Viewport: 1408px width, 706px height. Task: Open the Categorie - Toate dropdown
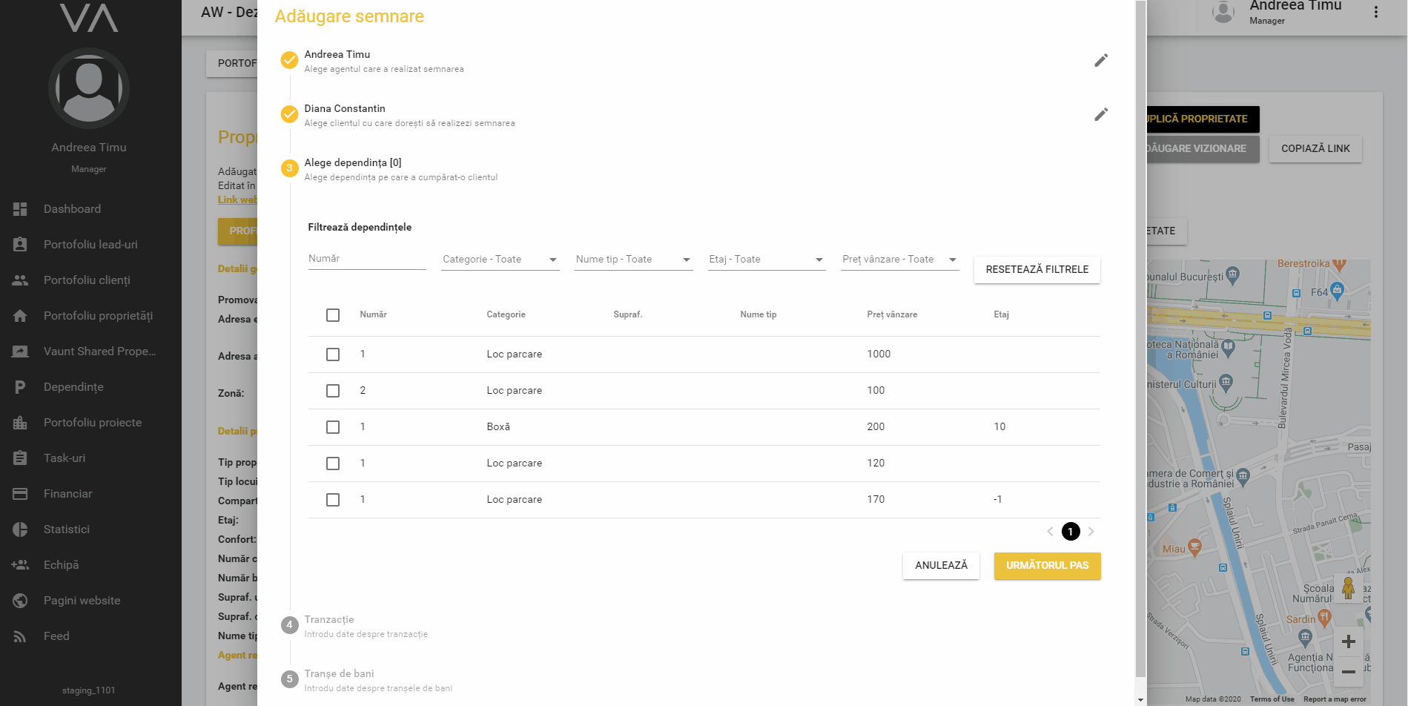(500, 260)
